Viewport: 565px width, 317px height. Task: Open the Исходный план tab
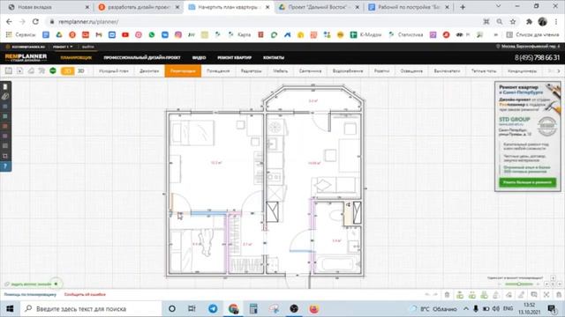114,71
